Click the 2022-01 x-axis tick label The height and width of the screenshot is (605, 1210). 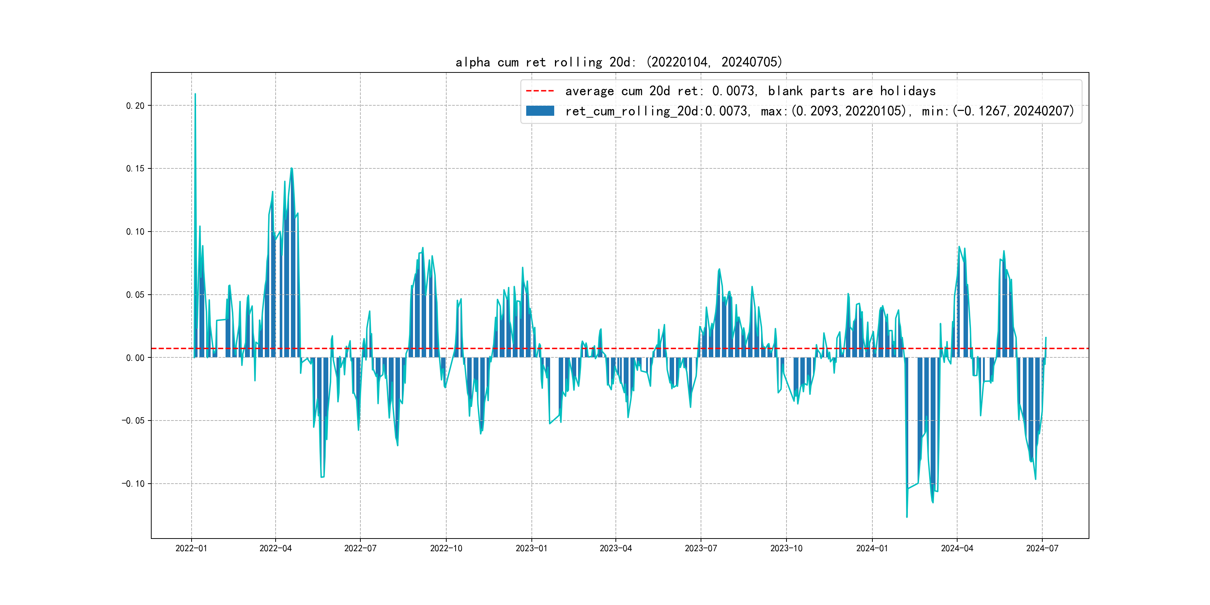191,548
